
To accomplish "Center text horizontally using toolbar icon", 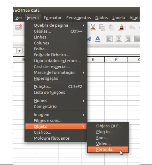I will coord(119,39).
